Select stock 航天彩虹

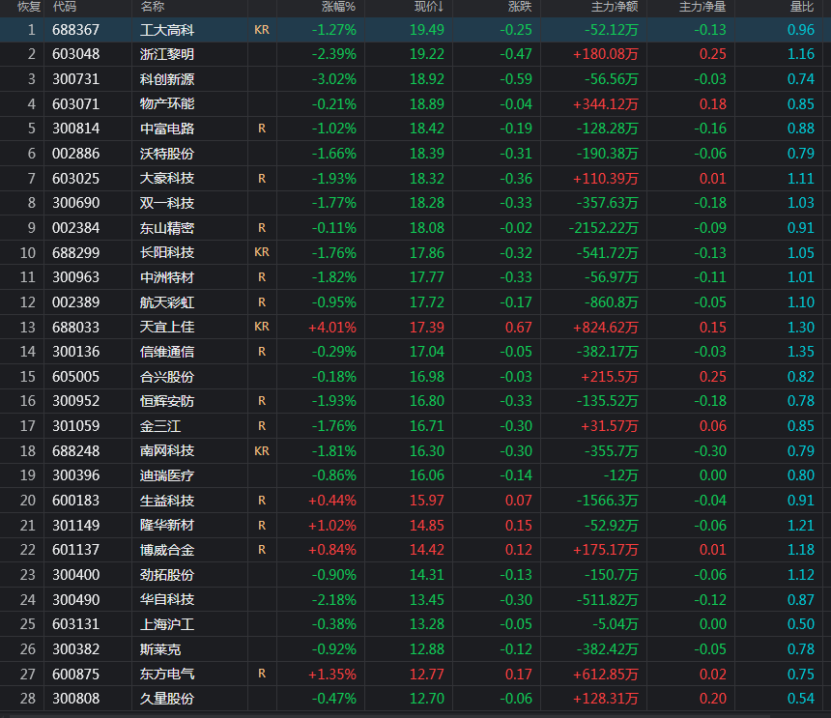click(x=167, y=302)
